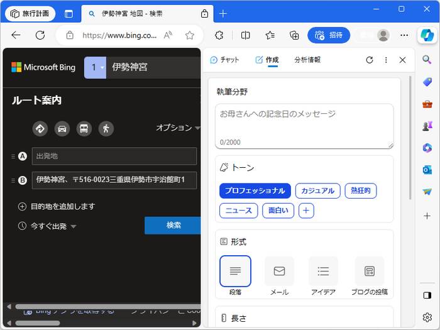Switch to the 作成 compose tab
The image size is (440, 330).
coord(267,60)
